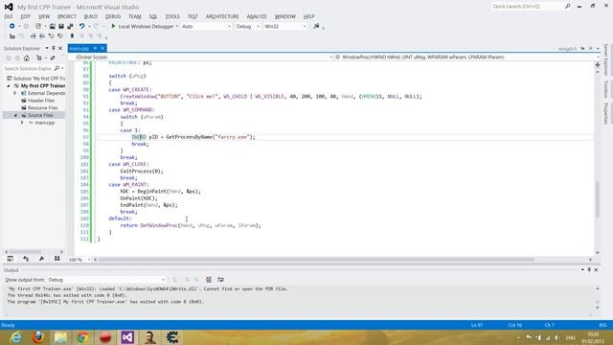The image size is (613, 345).
Task: Click the collapsed Toolbox tab on right edge
Action: pyautogui.click(x=605, y=89)
